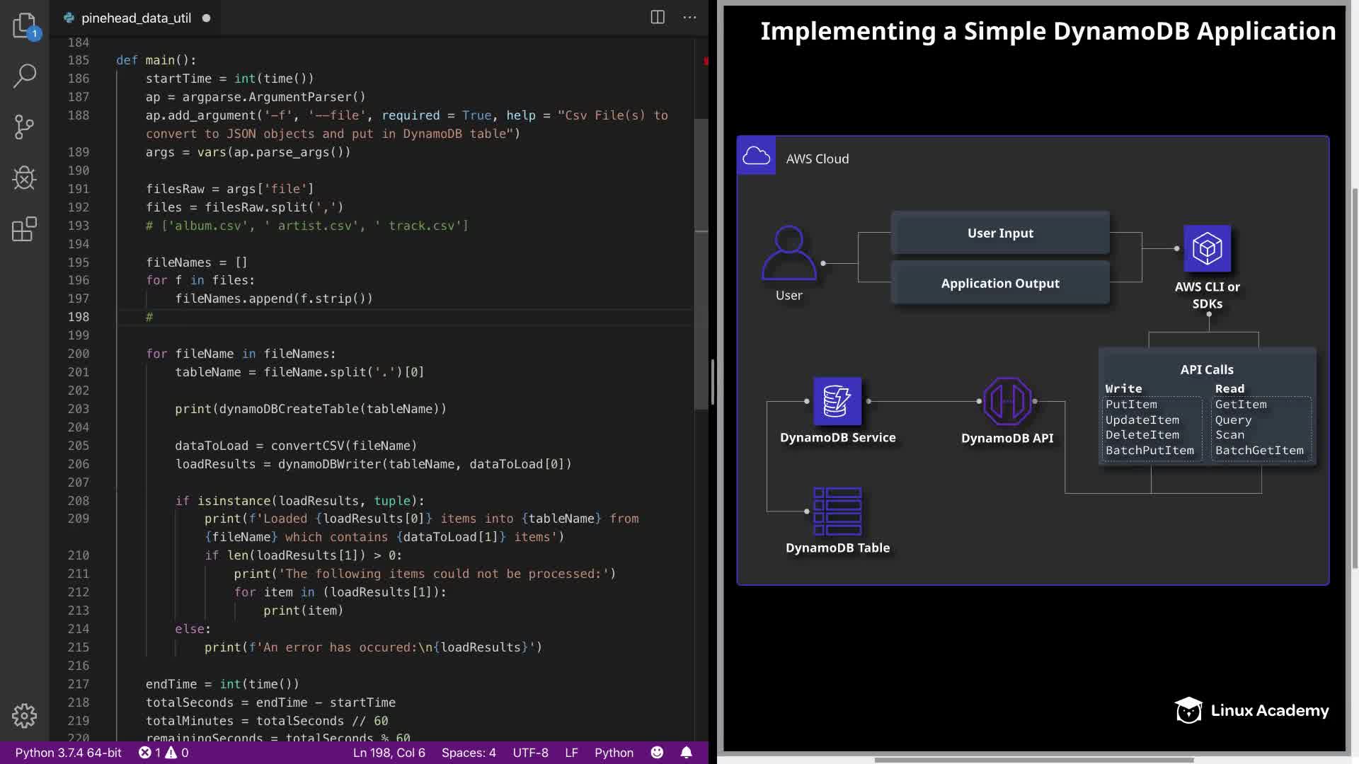Screen dimensions: 1359x764
Task: Open the Spaces: 4 indentation selector
Action: (469, 753)
